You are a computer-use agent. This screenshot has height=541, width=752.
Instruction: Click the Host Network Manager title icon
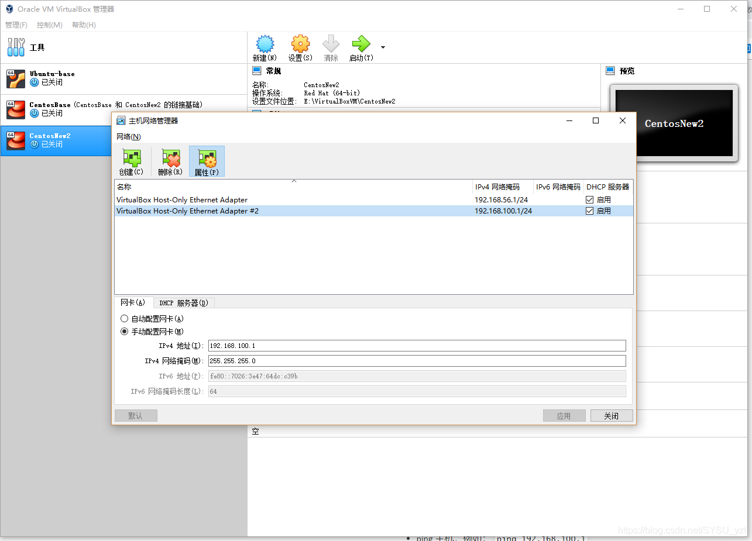click(121, 120)
